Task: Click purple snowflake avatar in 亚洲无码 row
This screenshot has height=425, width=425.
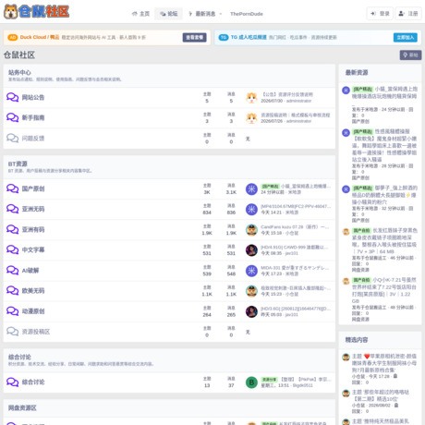Action: click(251, 210)
